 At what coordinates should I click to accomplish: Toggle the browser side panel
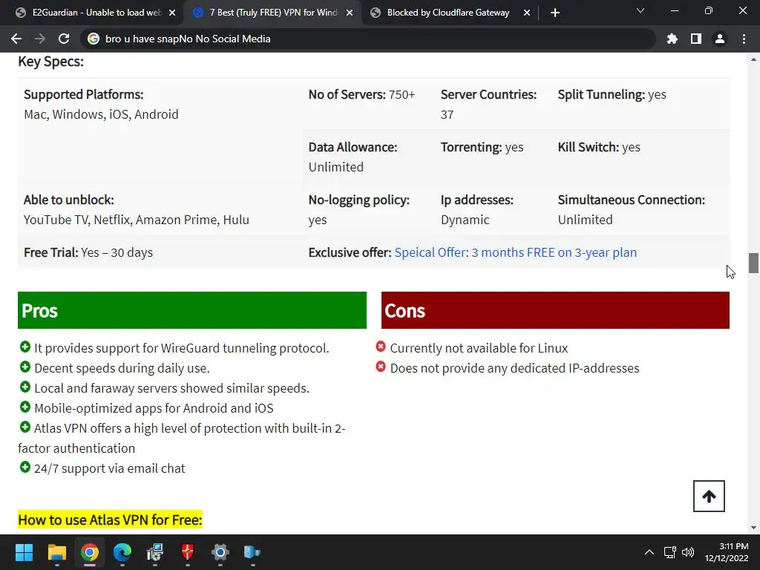pos(696,39)
